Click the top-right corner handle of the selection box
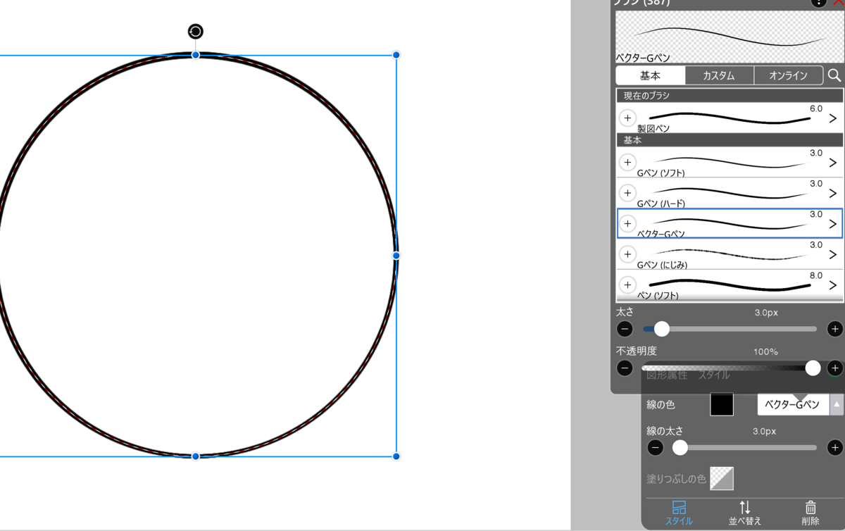The width and height of the screenshot is (845, 531). click(396, 55)
